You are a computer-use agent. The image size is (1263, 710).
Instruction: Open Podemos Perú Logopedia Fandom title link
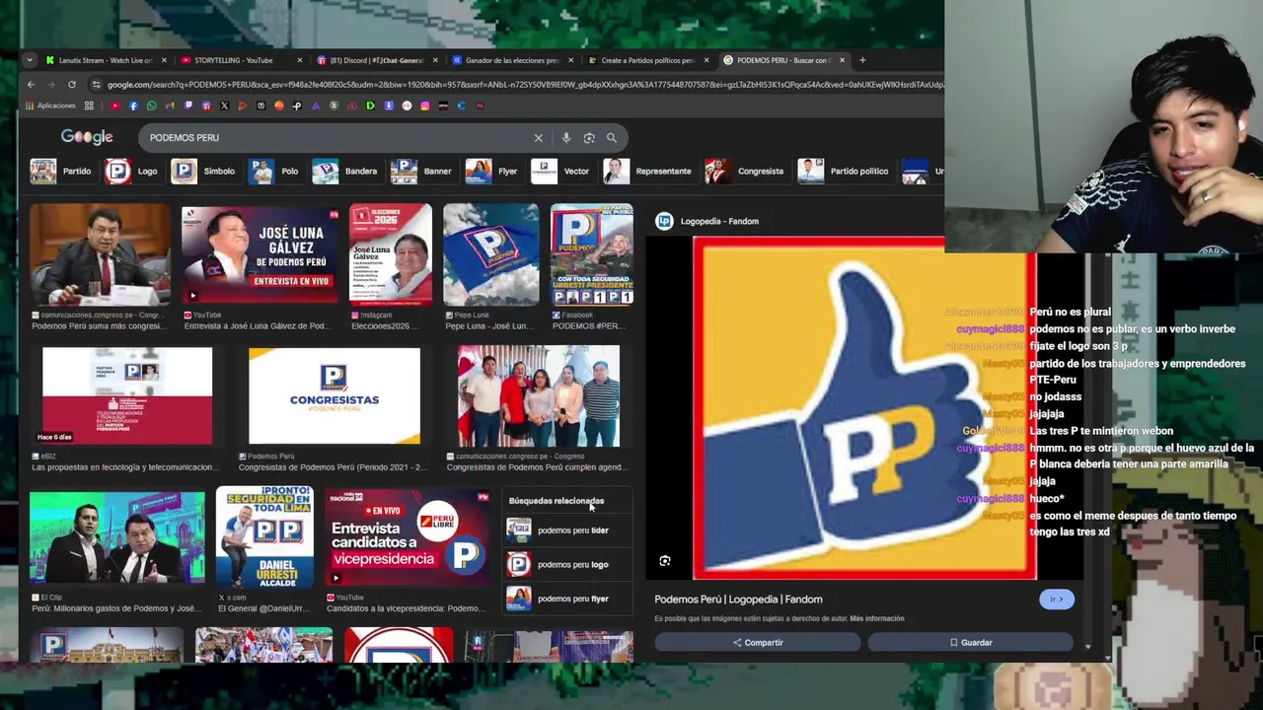(738, 600)
